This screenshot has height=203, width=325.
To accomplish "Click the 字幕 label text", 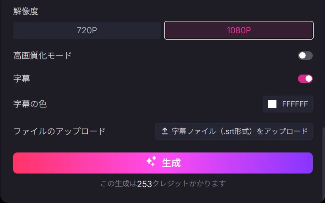I will (22, 79).
